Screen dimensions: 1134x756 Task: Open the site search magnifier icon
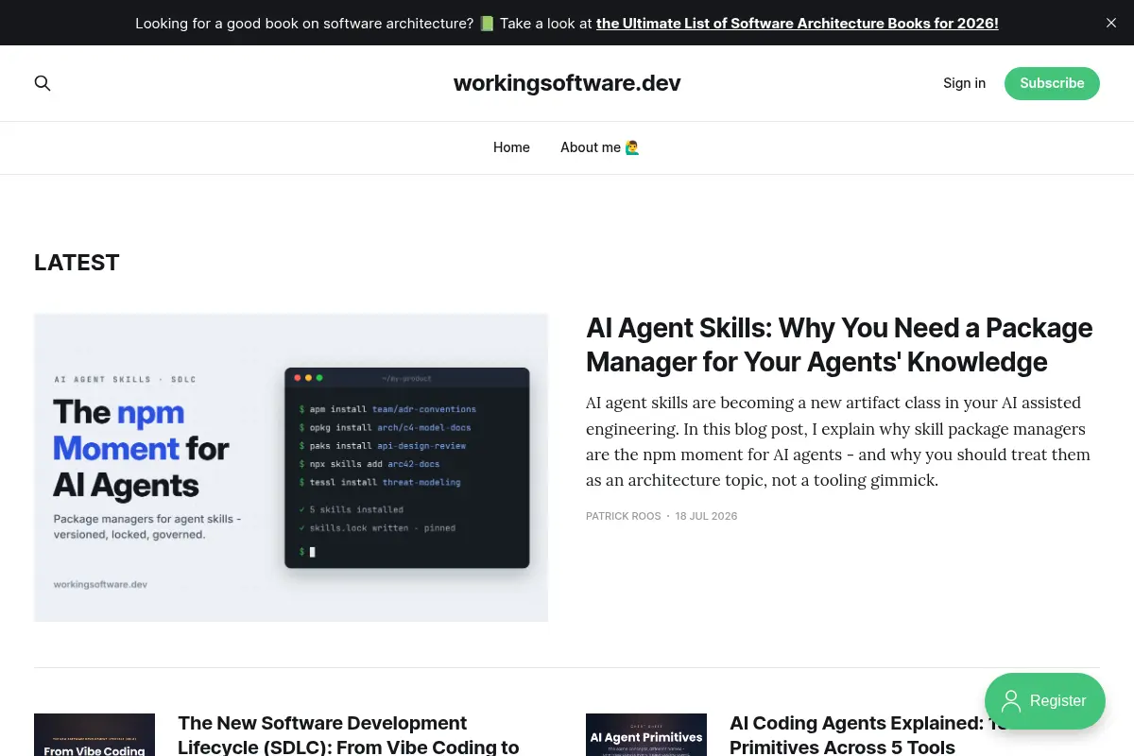[x=43, y=83]
